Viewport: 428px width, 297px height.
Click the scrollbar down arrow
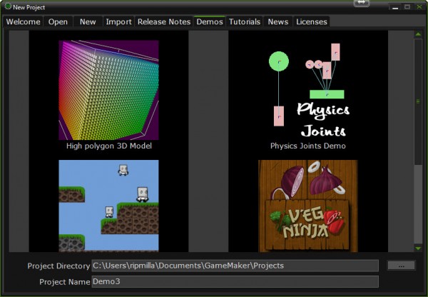click(418, 248)
